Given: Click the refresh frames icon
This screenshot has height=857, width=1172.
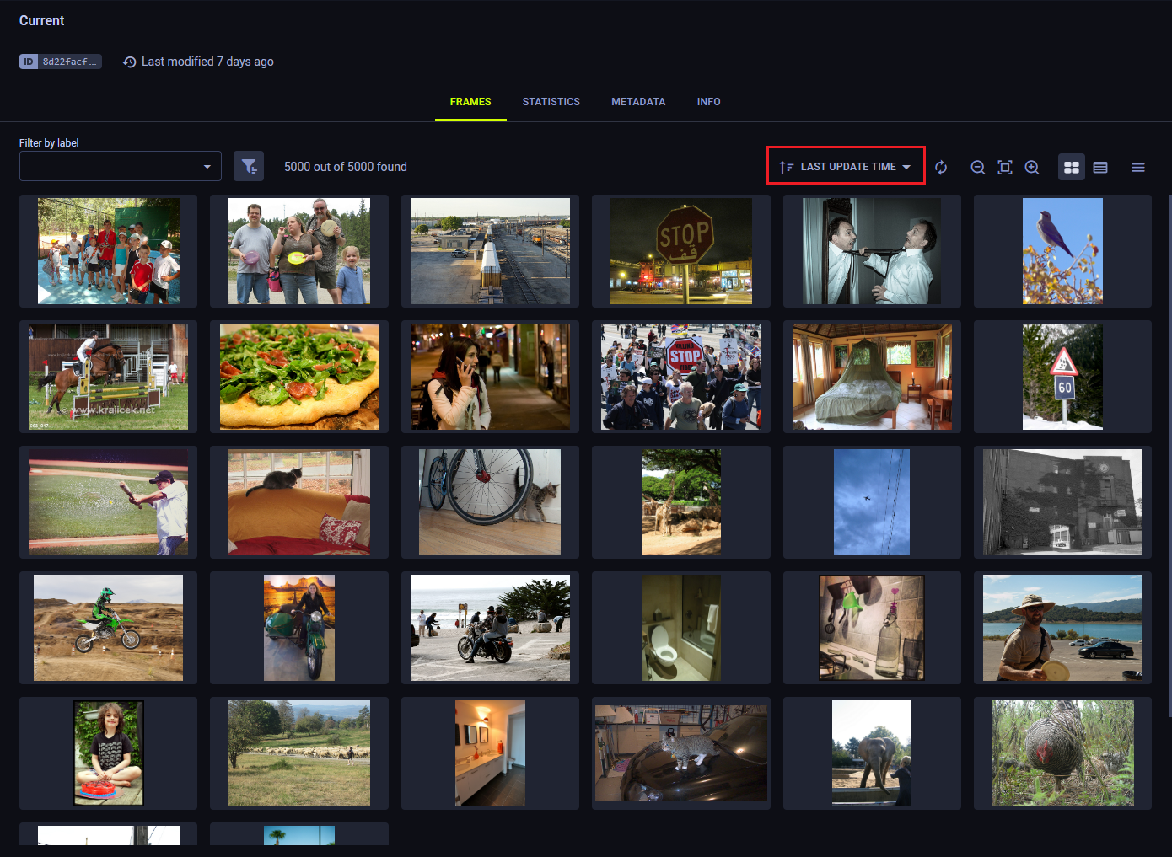Looking at the screenshot, I should pos(941,168).
